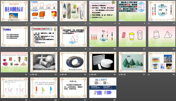Image resolution: width=176 pixels, height=101 pixels.
Task: Select slide 11 with red, yellow shapes
Action: (x=132, y=37)
